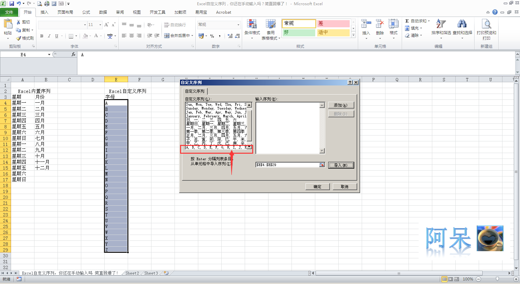Click the text orientation icon
520x284 pixels.
tap(149, 25)
